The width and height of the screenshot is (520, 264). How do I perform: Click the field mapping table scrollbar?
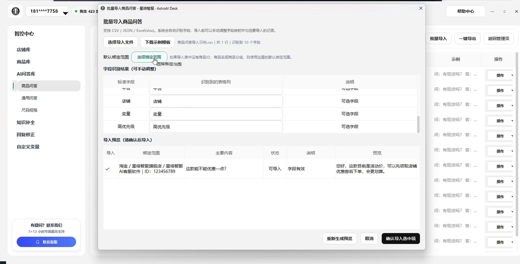coord(418,124)
